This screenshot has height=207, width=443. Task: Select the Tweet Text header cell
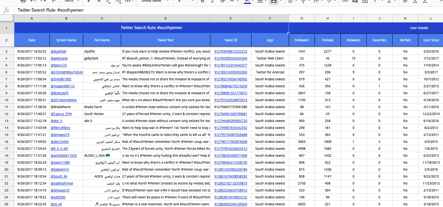pyautogui.click(x=166, y=40)
